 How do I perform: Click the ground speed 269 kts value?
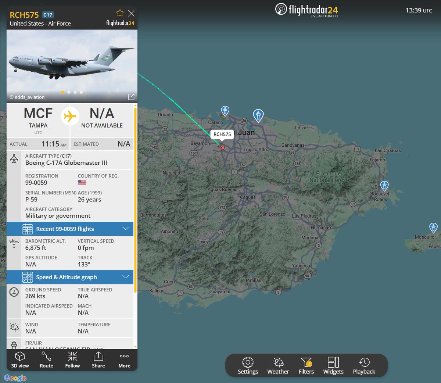(x=35, y=296)
